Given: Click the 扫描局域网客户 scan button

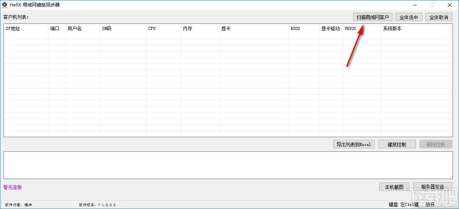Looking at the screenshot, I should 372,17.
